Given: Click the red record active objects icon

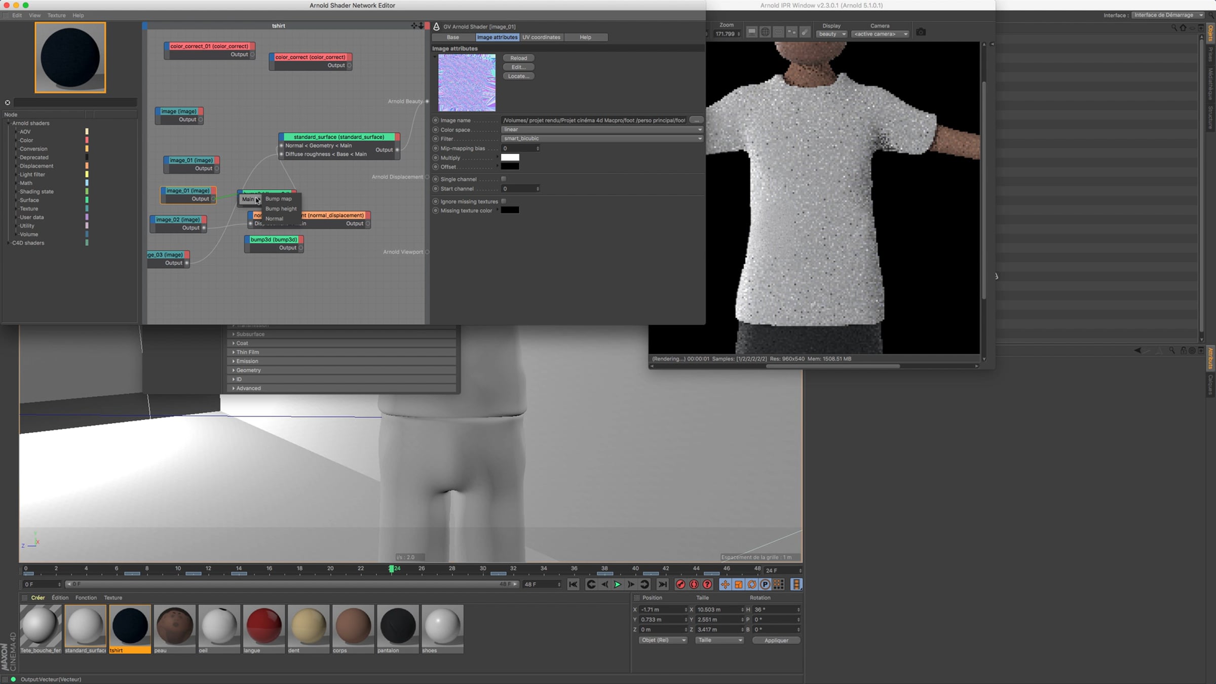Looking at the screenshot, I should point(680,584).
